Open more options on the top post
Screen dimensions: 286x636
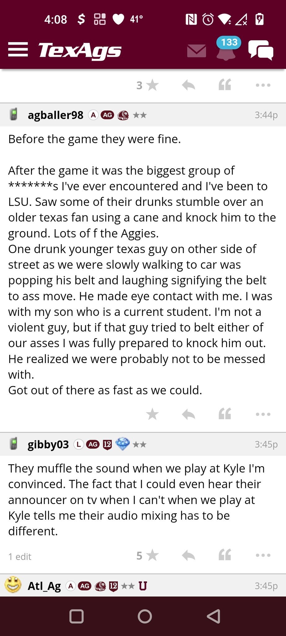263,85
